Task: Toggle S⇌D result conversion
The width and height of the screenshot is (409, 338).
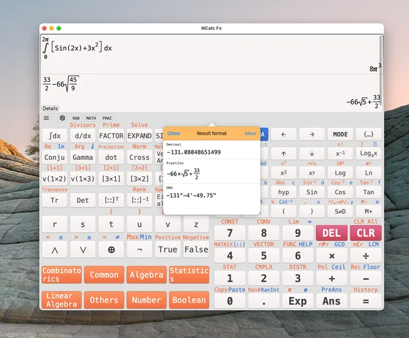Action: (340, 211)
